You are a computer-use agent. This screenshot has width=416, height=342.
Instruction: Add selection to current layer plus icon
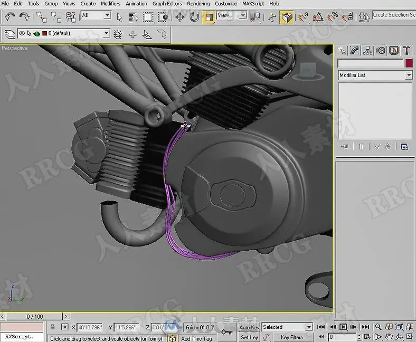(133, 34)
